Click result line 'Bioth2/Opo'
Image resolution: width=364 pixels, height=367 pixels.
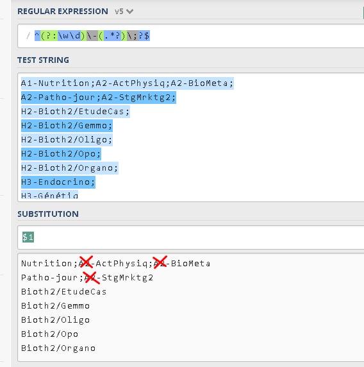(x=49, y=334)
